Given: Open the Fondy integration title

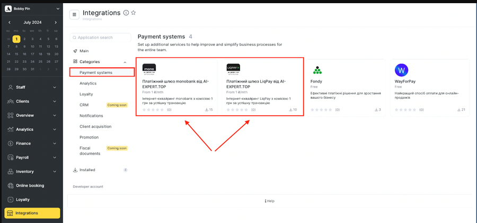Looking at the screenshot, I should [316, 81].
